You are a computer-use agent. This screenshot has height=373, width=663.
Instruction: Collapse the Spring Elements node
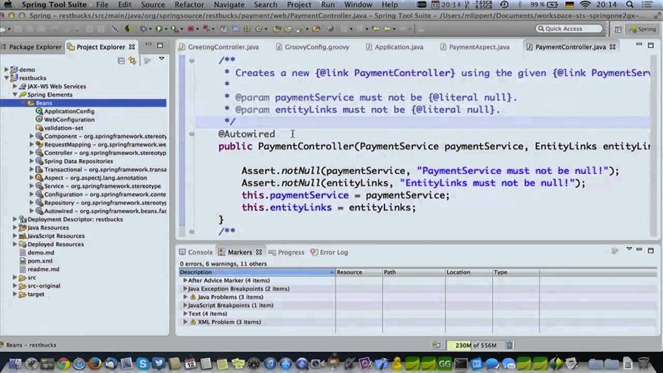coord(15,95)
